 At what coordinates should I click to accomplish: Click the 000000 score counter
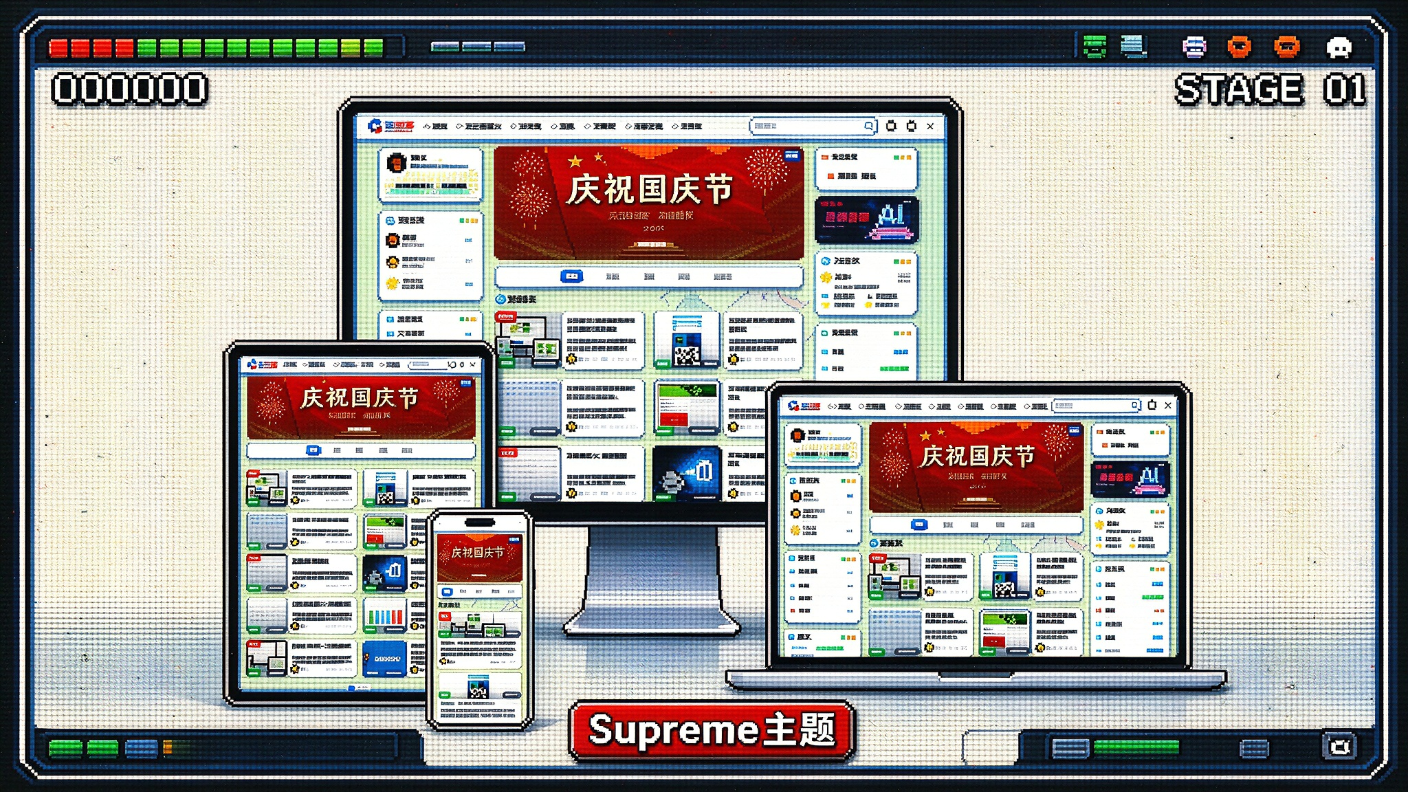click(x=129, y=89)
